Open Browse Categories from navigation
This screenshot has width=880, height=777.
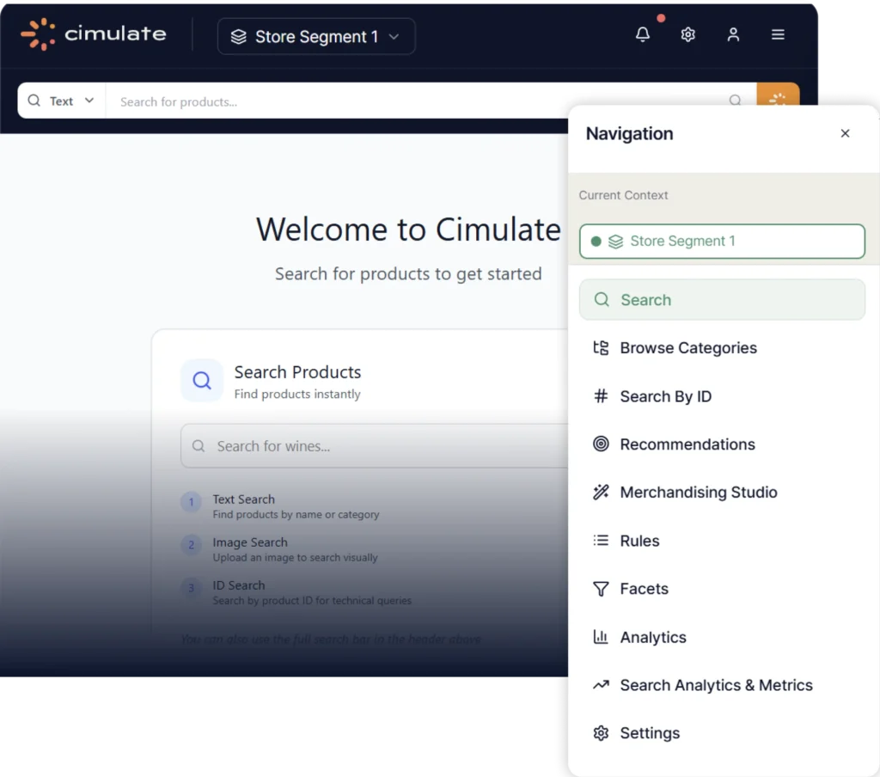coord(687,348)
